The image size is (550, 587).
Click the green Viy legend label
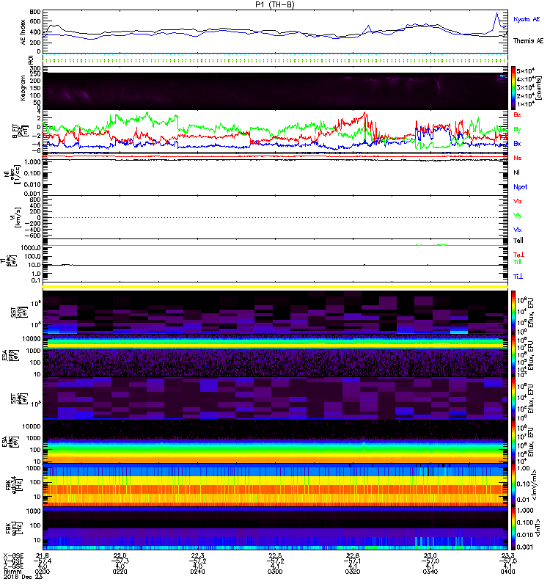518,216
